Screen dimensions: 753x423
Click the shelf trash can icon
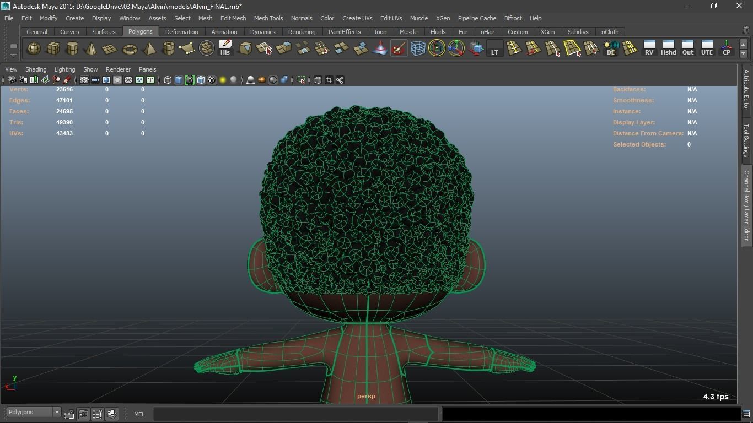(x=746, y=31)
